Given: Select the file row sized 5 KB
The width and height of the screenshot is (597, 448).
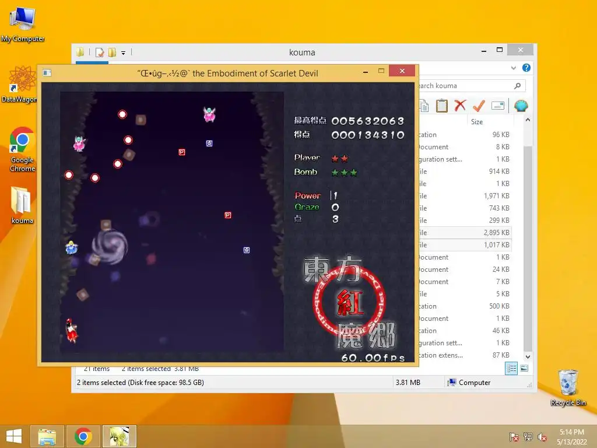Looking at the screenshot, I should (x=465, y=294).
